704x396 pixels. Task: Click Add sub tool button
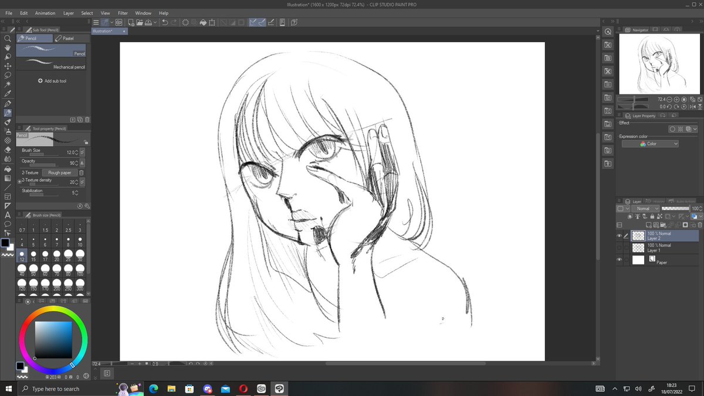[52, 81]
